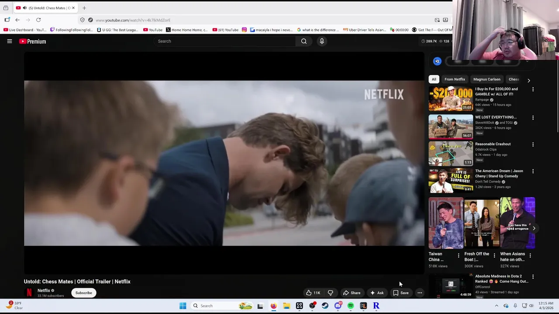Open options for Absolute Madness in Dota 2
This screenshot has width=559, height=314.
pos(533,276)
